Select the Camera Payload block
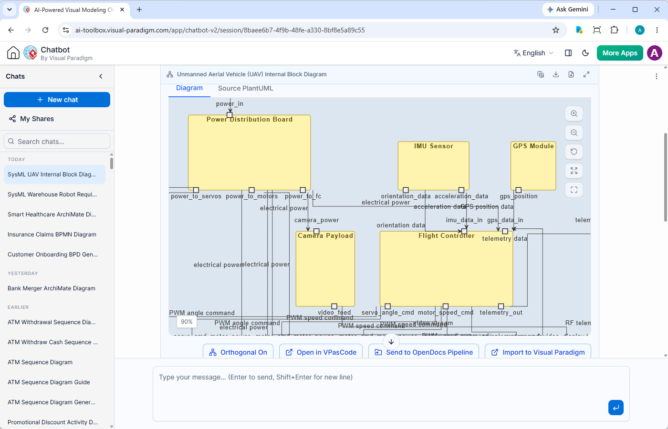The image size is (668, 429). point(325,269)
